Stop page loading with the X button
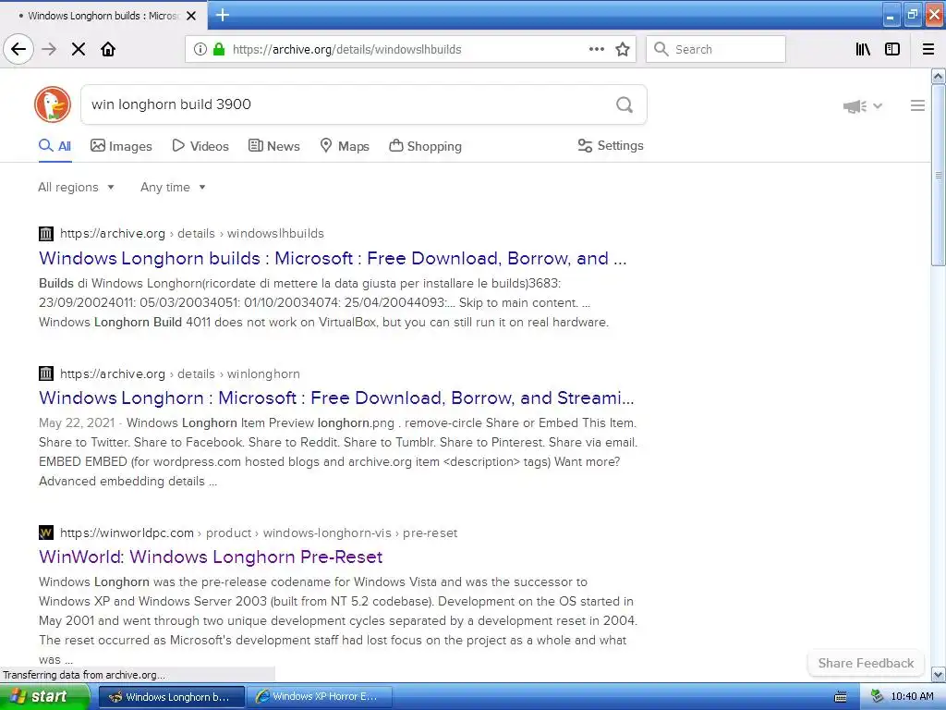946x710 pixels. [79, 49]
